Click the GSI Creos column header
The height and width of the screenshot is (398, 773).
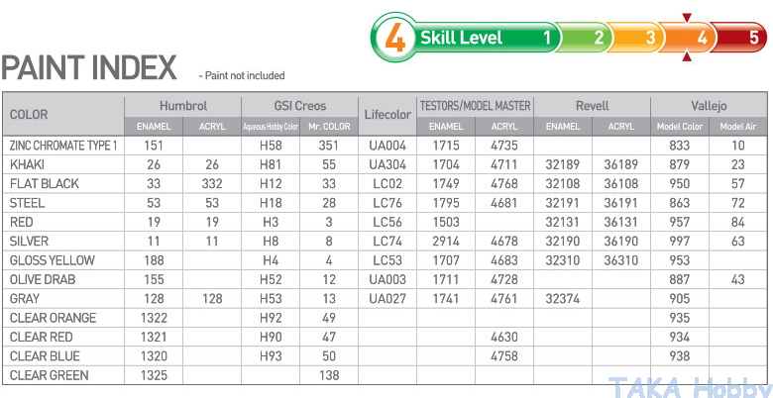pyautogui.click(x=299, y=106)
